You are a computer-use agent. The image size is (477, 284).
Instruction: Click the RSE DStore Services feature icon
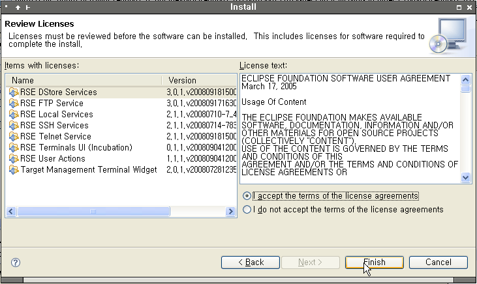pos(14,92)
